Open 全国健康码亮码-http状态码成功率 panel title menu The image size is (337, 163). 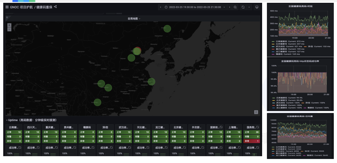tap(300, 61)
